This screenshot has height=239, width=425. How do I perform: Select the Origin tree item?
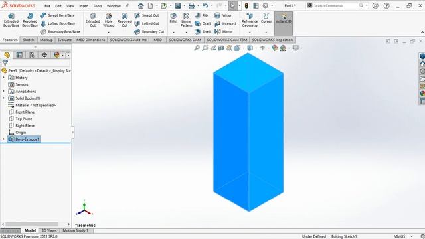coord(17,133)
